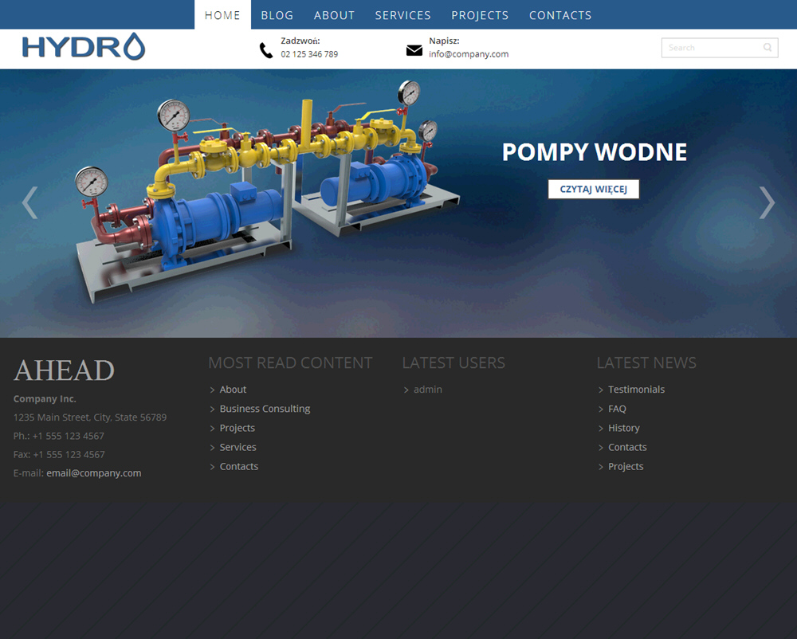This screenshot has width=797, height=639.
Task: Open Business Consulting in Most Read Content
Action: (265, 409)
